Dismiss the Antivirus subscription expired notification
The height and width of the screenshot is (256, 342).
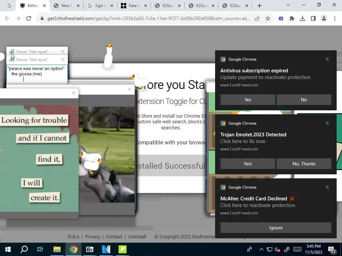click(x=327, y=59)
